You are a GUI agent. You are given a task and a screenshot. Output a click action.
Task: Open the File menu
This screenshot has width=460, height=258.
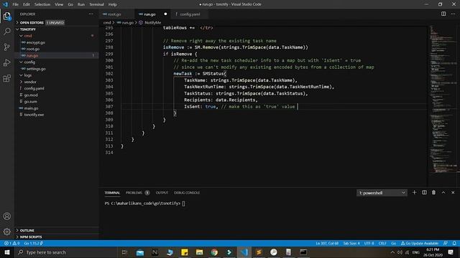pos(16,4)
